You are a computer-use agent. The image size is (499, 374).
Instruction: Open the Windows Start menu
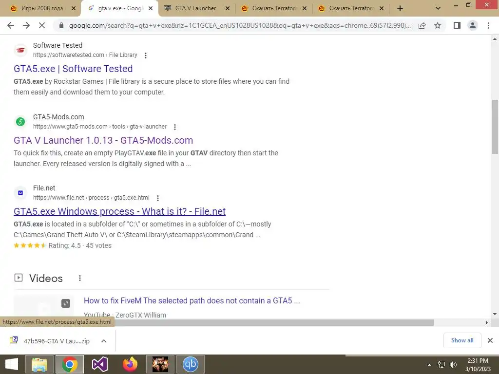[x=12, y=364]
